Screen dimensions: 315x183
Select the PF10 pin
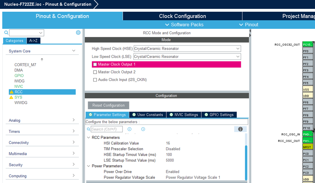click(307, 128)
